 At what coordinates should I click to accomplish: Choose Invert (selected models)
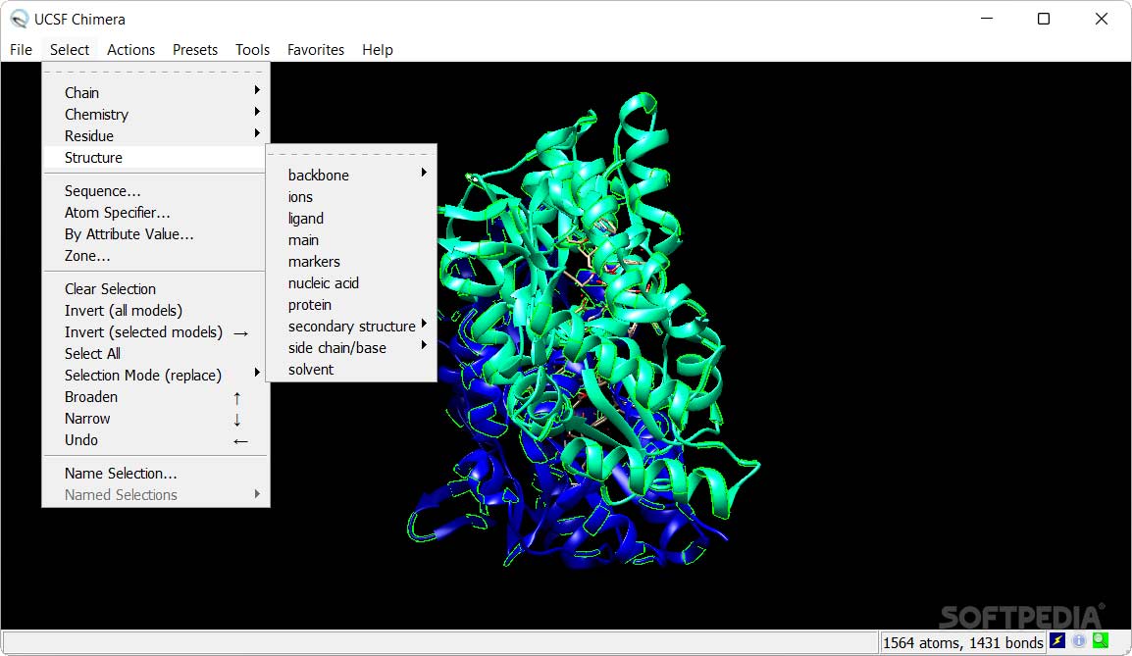(x=154, y=332)
